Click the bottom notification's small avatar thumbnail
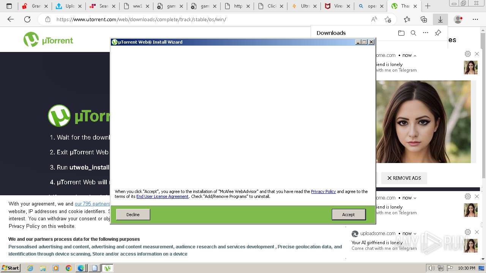This screenshot has height=273, width=486. tap(471, 246)
